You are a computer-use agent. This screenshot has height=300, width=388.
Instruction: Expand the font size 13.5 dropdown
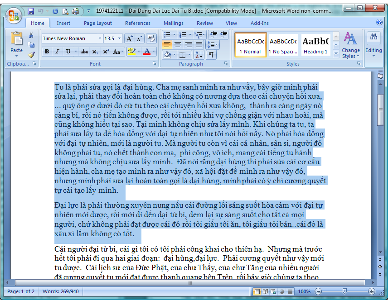pos(120,38)
